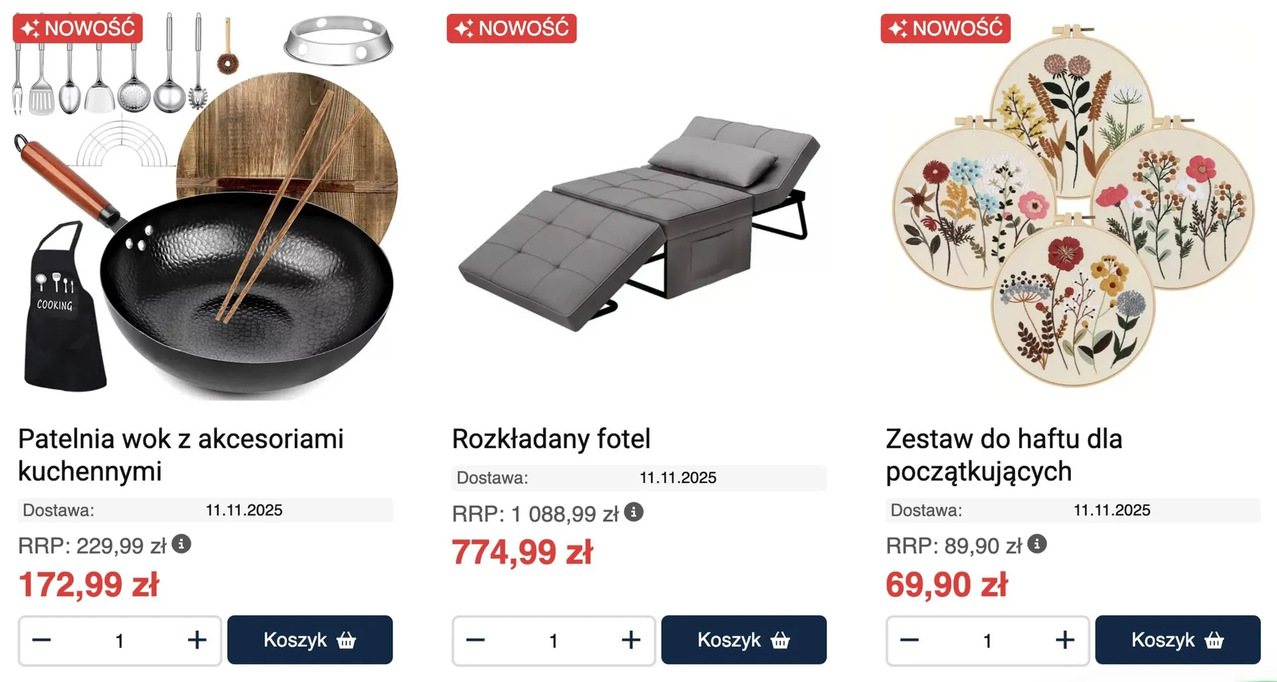Screen dimensions: 1277x682
Task: Add Rozkładany fotel to Koszyk
Action: pyautogui.click(x=744, y=640)
